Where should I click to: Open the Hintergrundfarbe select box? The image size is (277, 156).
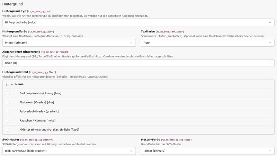click(69, 43)
